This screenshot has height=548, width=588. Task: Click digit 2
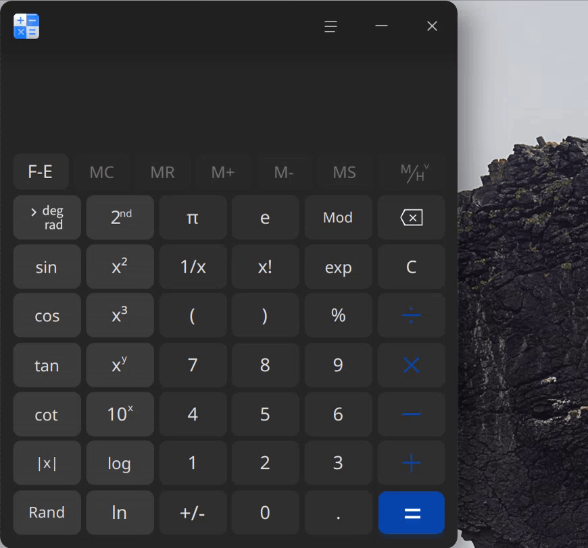point(265,463)
